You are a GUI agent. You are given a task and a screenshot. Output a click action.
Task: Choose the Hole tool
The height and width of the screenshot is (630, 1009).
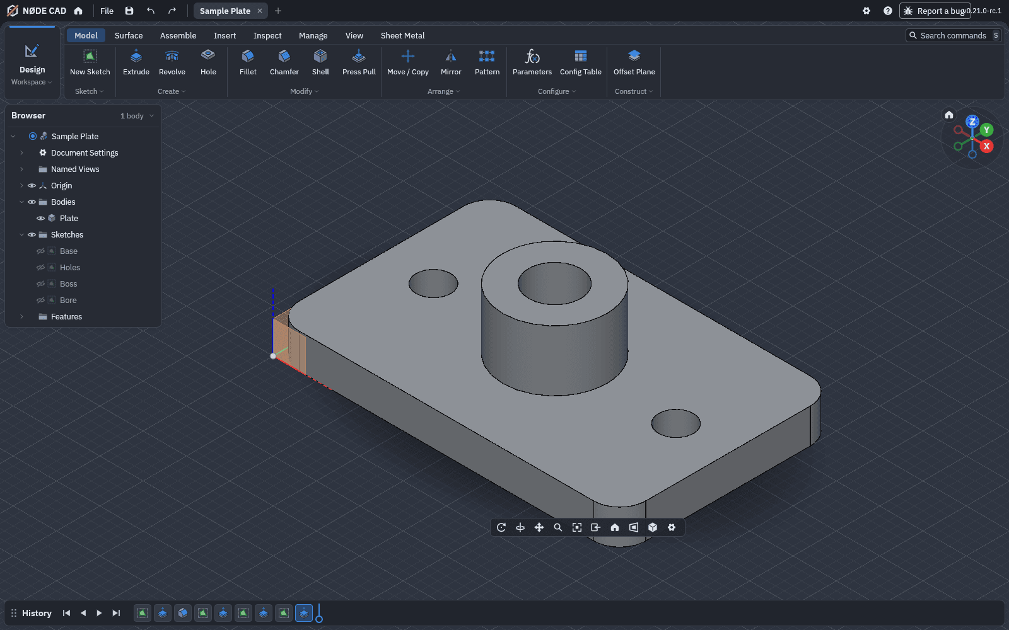pos(208,63)
